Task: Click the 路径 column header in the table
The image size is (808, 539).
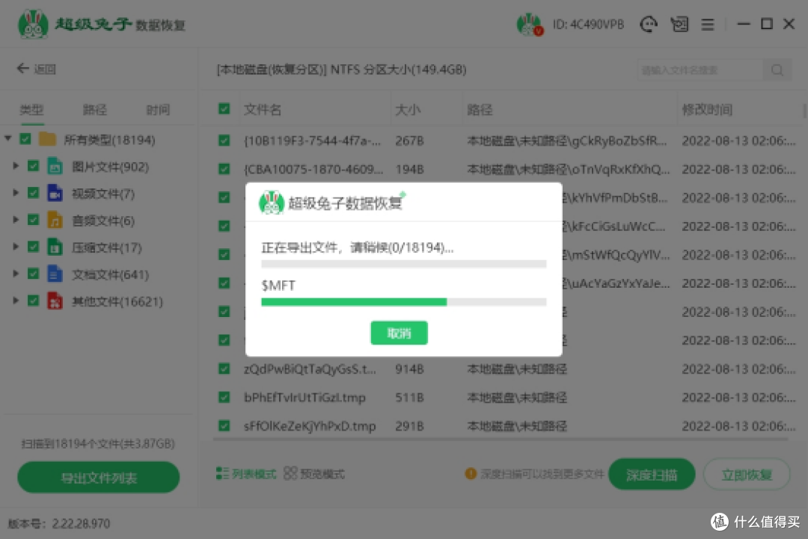Action: coord(480,110)
